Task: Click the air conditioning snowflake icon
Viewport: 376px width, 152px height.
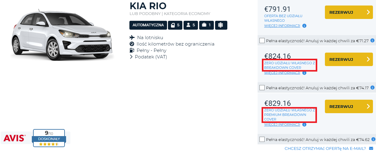Action: click(221, 25)
